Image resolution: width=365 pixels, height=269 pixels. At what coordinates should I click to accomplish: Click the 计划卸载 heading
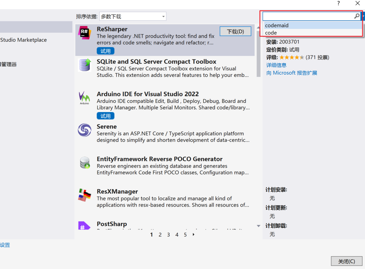pyautogui.click(x=276, y=226)
